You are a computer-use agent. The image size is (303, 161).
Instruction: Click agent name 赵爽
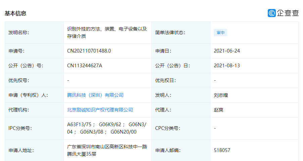218,110
